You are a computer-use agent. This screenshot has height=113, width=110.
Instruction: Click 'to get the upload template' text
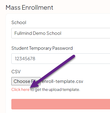coord(55,90)
